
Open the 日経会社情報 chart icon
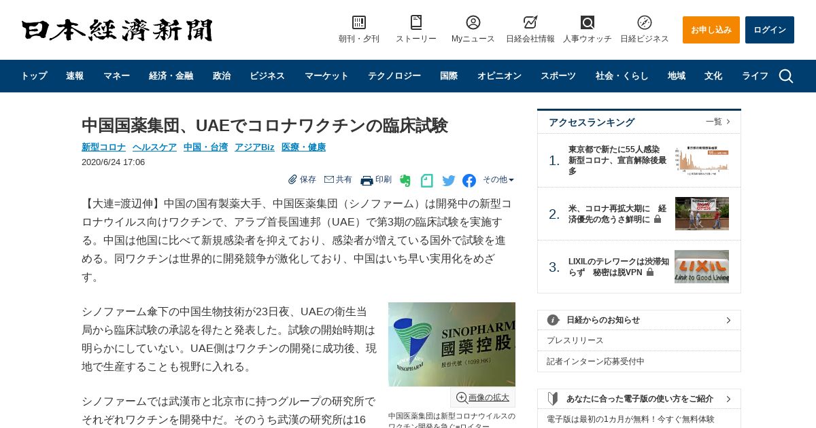point(530,22)
